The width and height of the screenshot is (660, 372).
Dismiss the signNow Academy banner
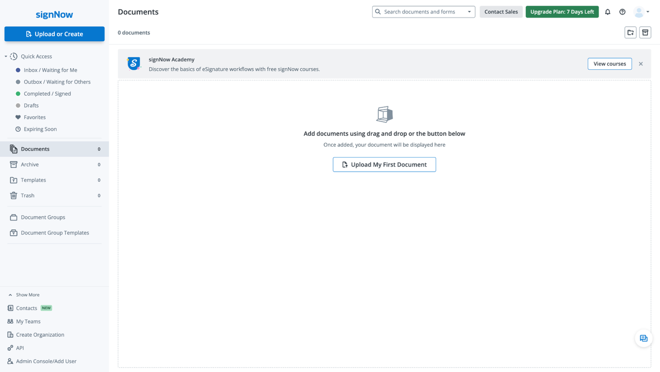click(x=640, y=64)
